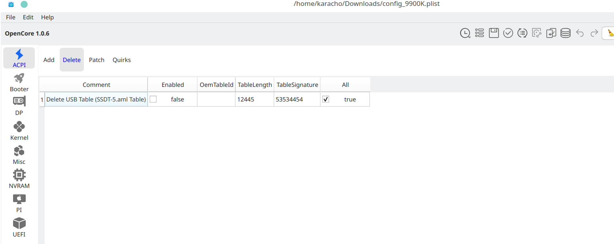Select the TableLength cell '12445'
614x244 pixels.
tap(255, 99)
